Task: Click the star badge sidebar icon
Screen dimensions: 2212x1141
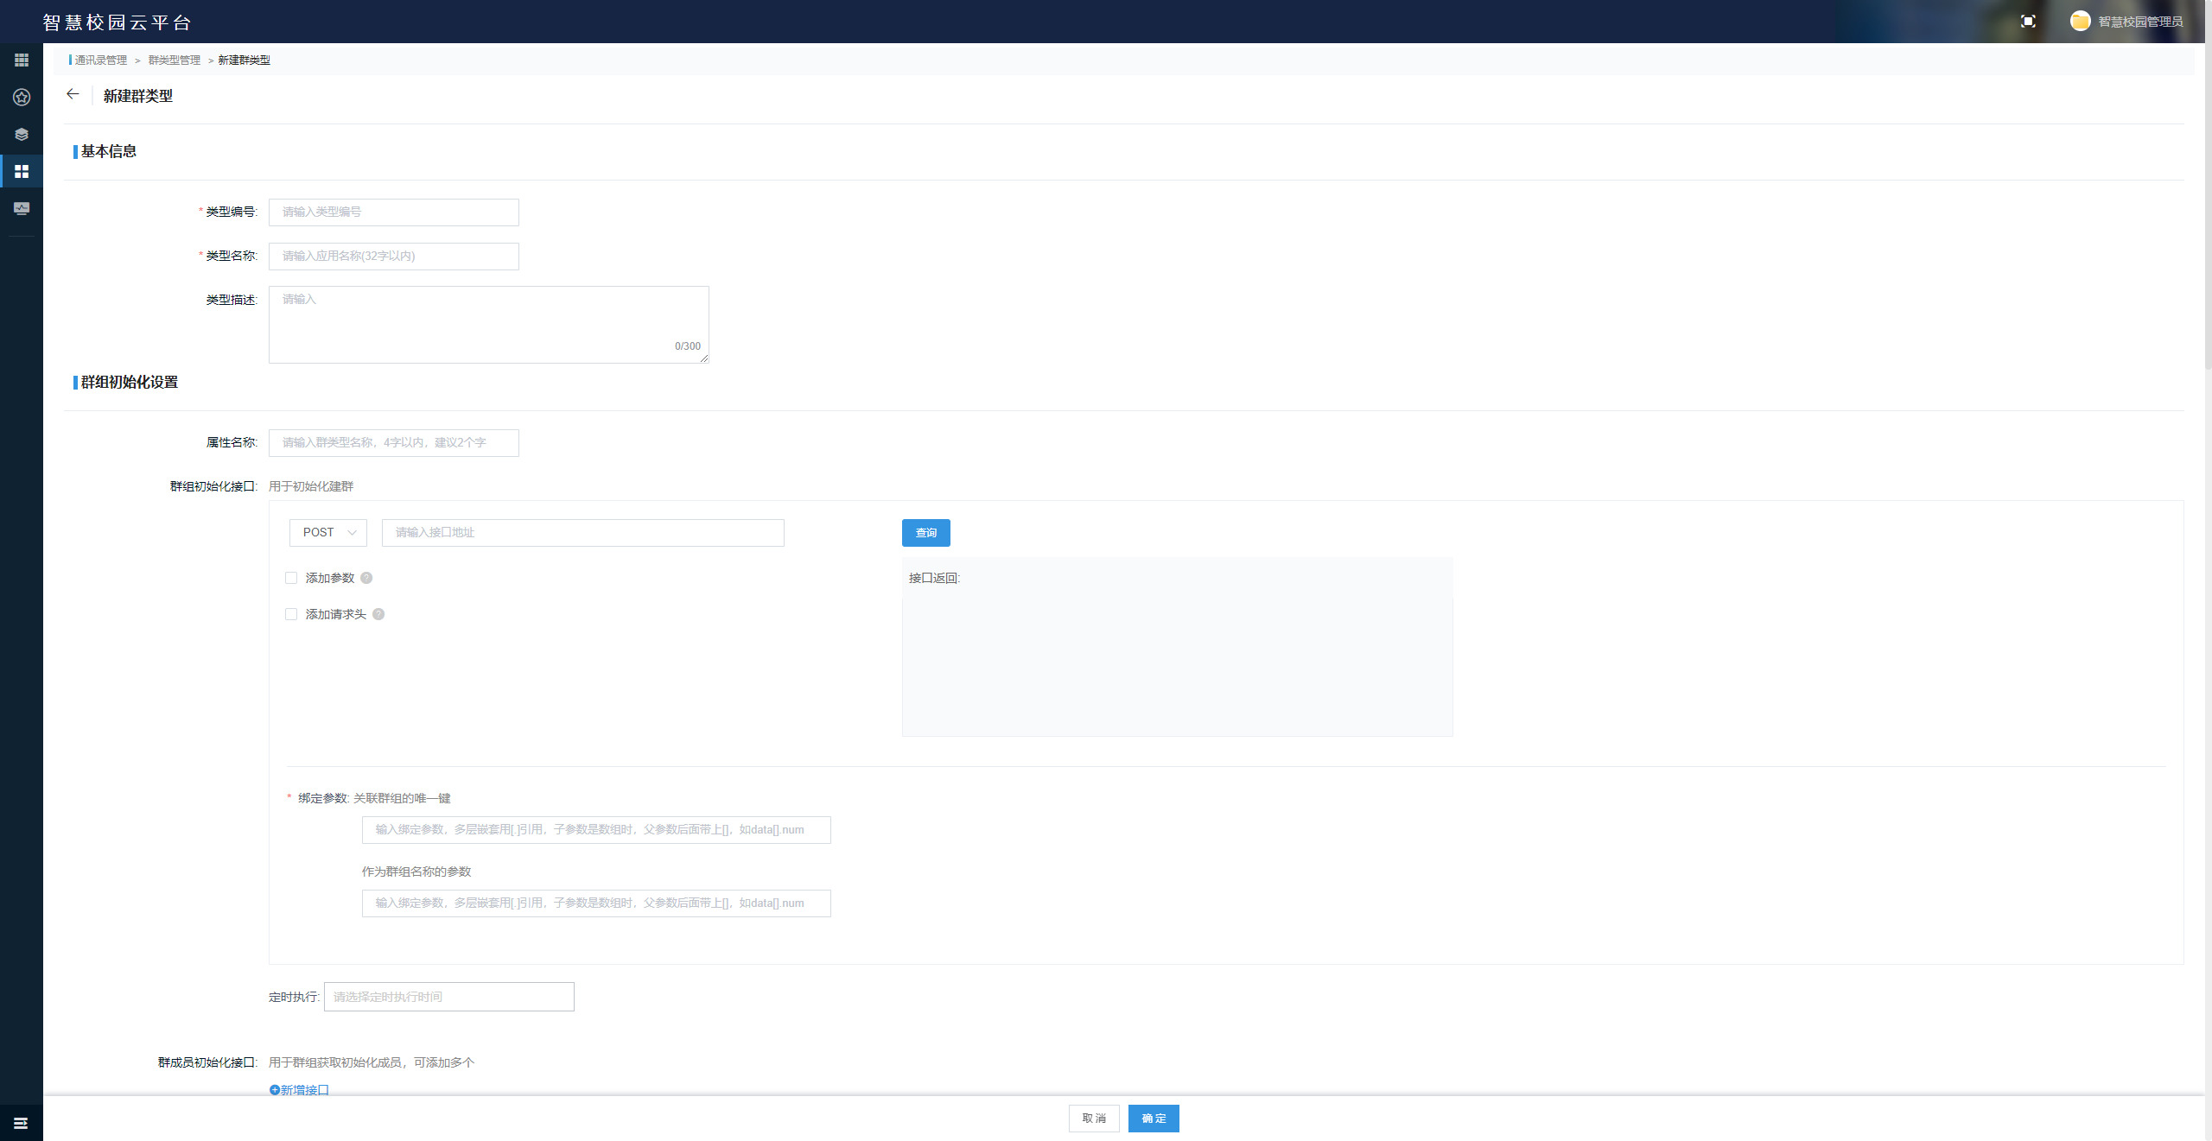Action: tap(22, 97)
